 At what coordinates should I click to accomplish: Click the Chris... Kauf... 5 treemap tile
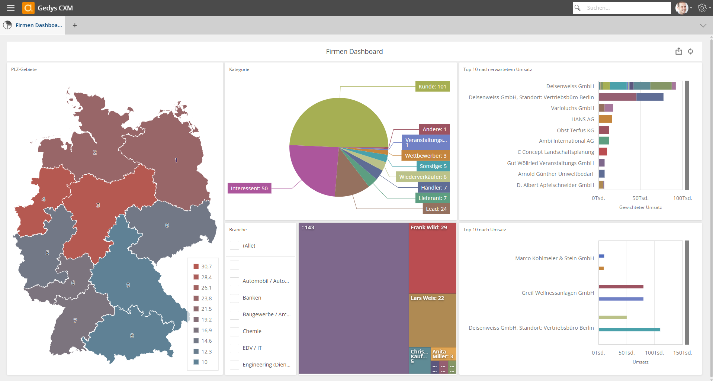pos(420,360)
